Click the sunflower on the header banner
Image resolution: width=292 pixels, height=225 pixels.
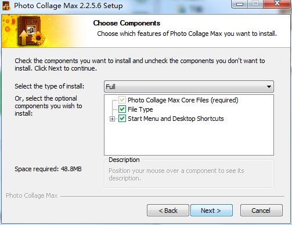(38, 38)
